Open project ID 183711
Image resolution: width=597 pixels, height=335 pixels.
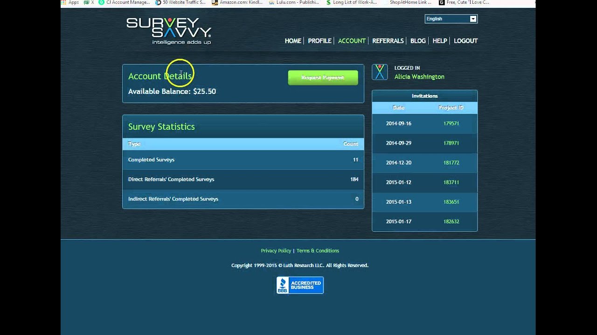[451, 182]
